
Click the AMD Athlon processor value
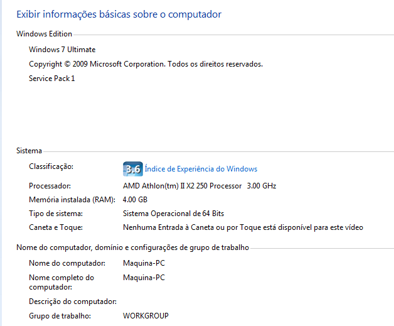click(200, 186)
